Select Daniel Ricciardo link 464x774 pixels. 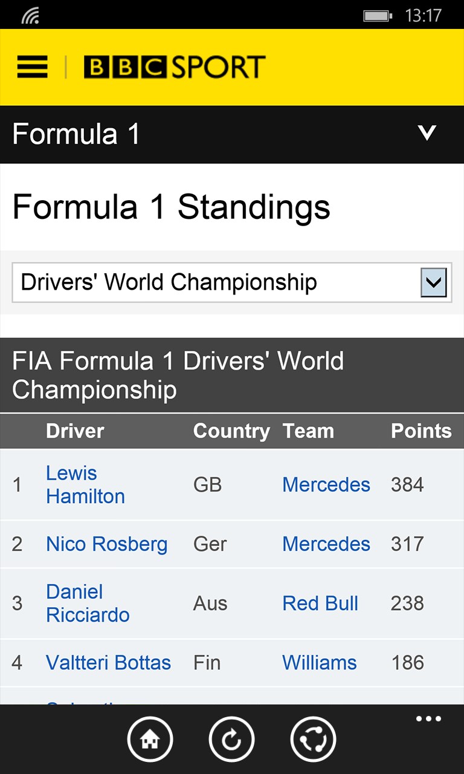coord(88,603)
